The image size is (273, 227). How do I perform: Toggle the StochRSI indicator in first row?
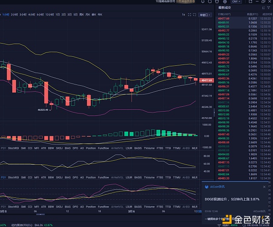[14, 148]
